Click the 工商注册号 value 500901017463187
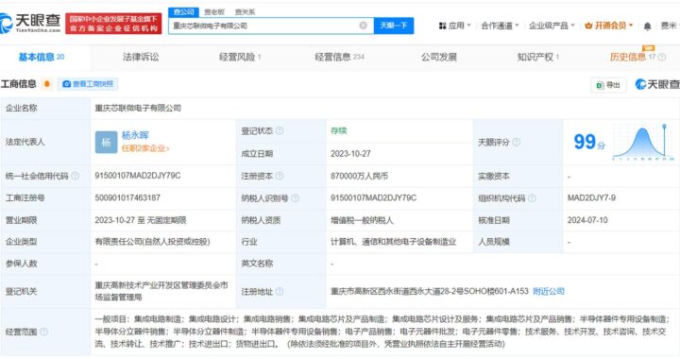This screenshot has width=680, height=359. tap(127, 198)
